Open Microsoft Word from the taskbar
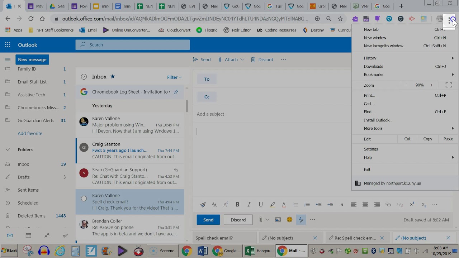Screen dimensions: 459x258 tap(202, 251)
